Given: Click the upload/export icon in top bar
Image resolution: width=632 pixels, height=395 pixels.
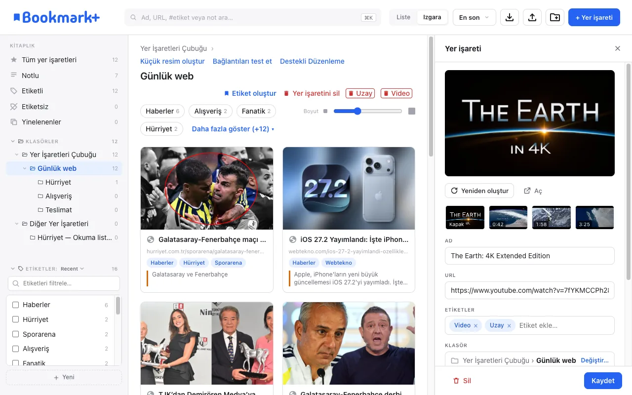Looking at the screenshot, I should [532, 17].
